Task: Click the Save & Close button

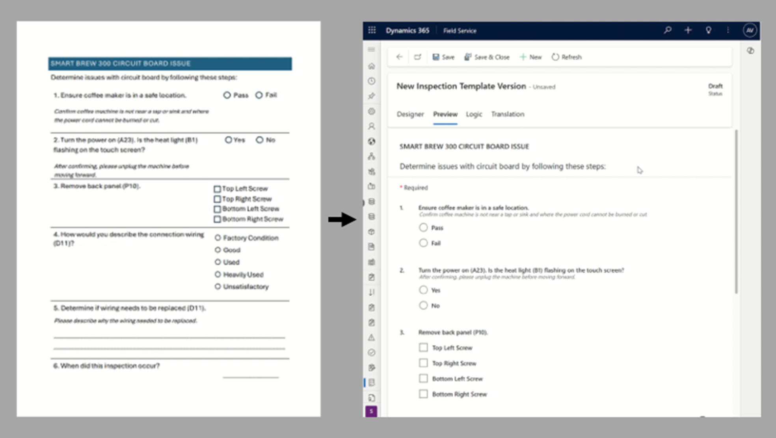Action: point(487,57)
